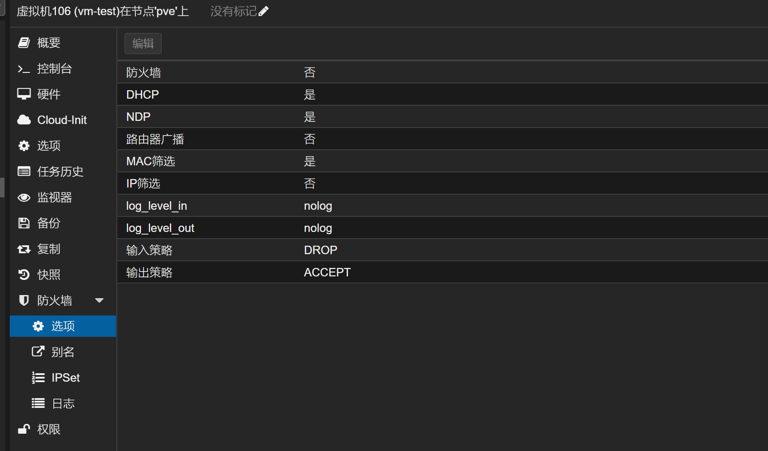Viewport: 768px width, 451px height.
Task: Click the pencil icon to edit tags
Action: pos(264,12)
